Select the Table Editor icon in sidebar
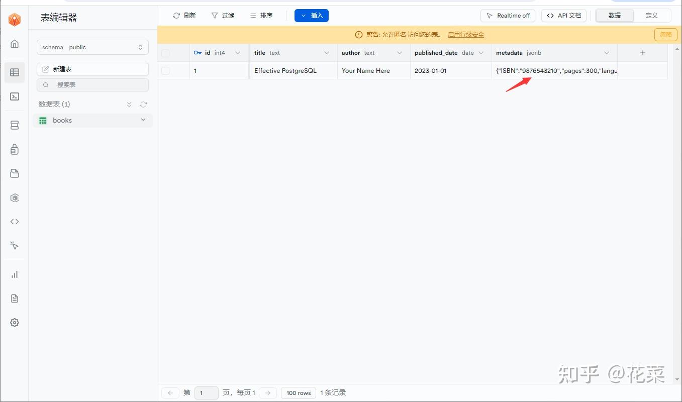Viewport: 682px width, 402px height. coord(15,72)
